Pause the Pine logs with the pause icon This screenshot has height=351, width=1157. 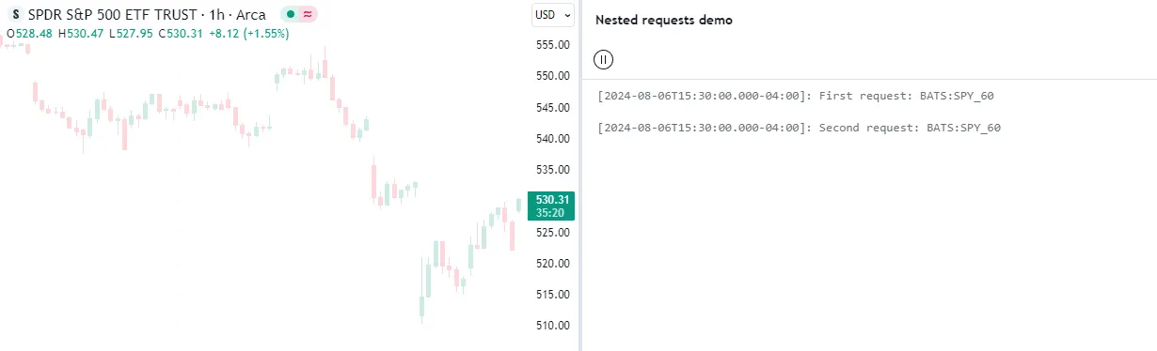604,60
